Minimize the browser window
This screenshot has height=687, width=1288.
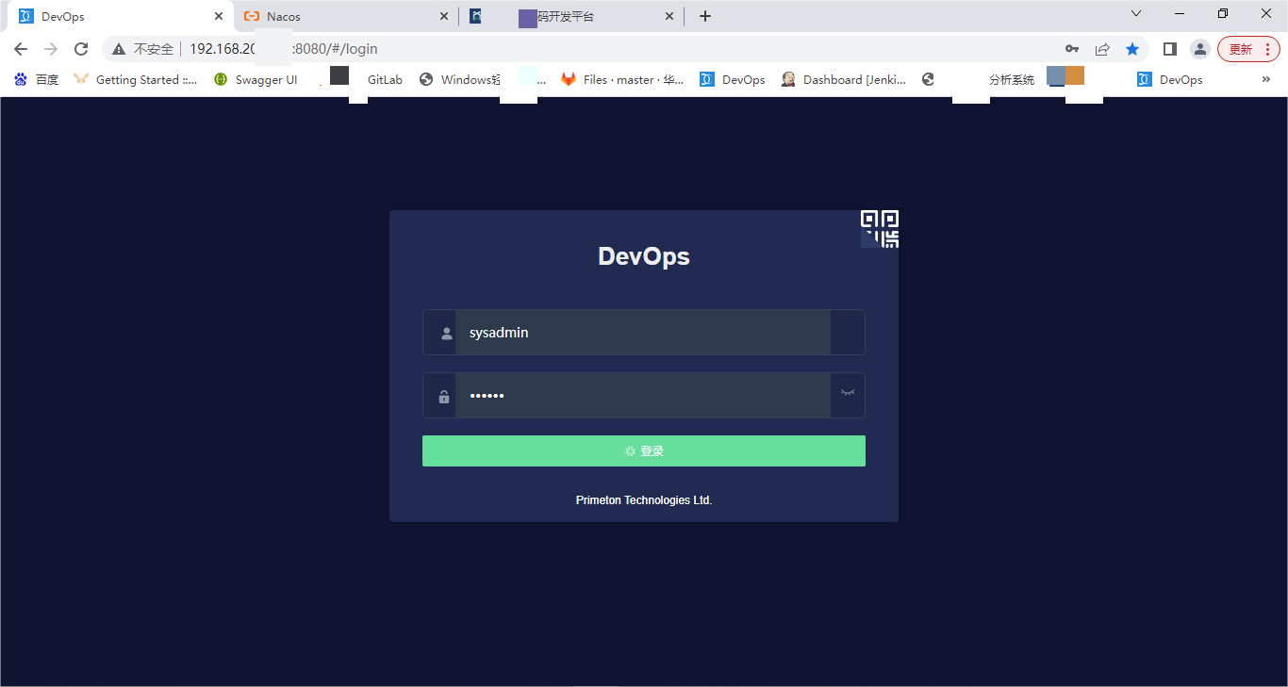pos(1180,13)
